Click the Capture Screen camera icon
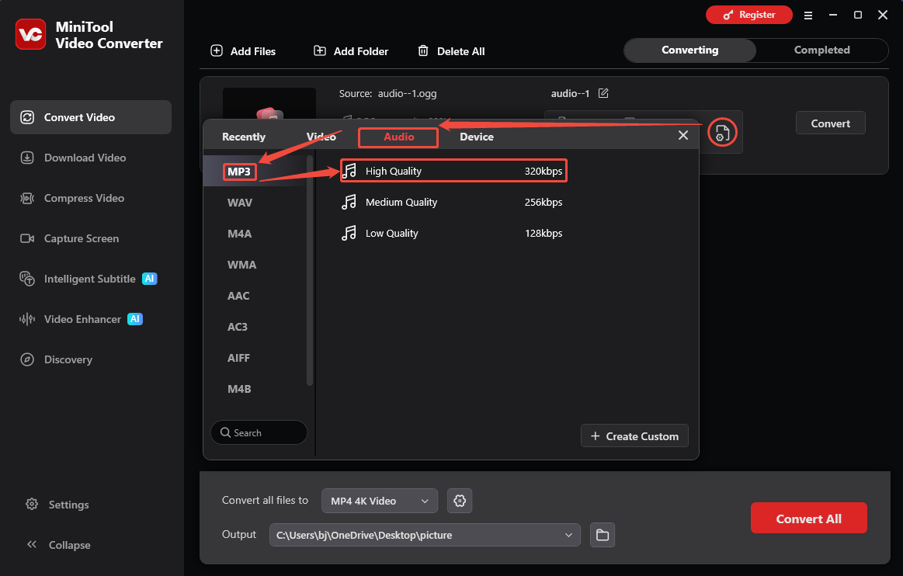Viewport: 903px width, 576px height. pos(27,238)
